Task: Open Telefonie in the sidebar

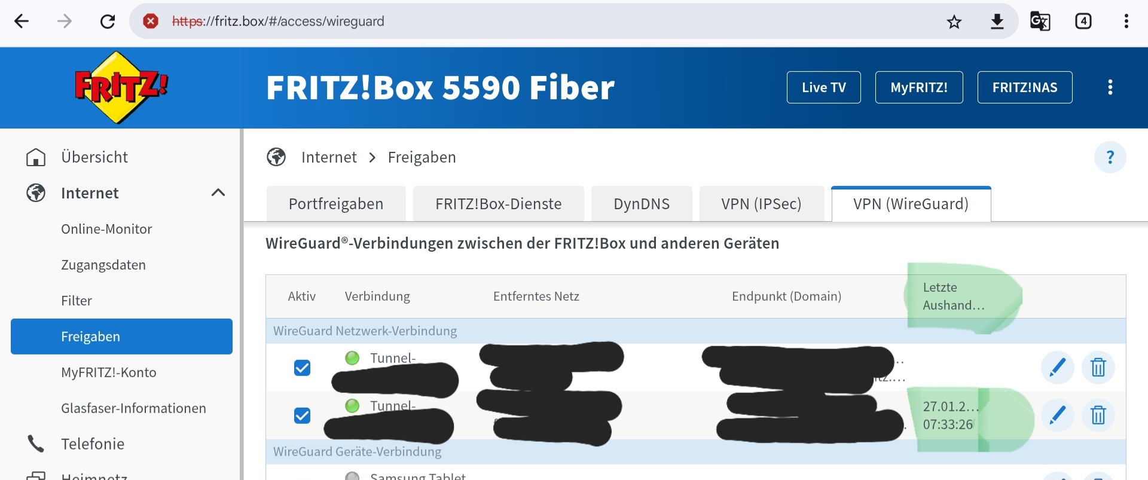Action: pyautogui.click(x=93, y=444)
